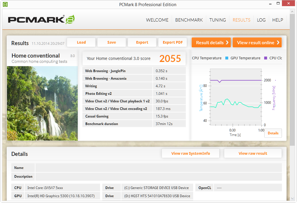
Task: Click the Photo Editing v2 row
Action: [x=134, y=94]
